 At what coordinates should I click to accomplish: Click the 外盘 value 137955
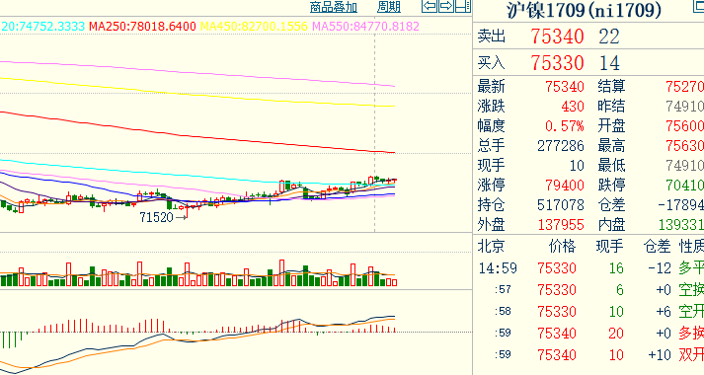click(561, 225)
